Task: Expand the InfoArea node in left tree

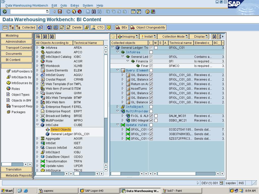Action: pos(37,47)
